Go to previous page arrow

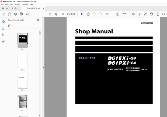51,14
